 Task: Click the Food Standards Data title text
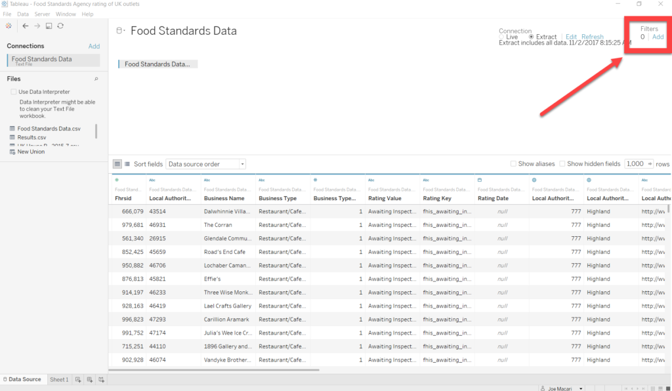pos(184,31)
